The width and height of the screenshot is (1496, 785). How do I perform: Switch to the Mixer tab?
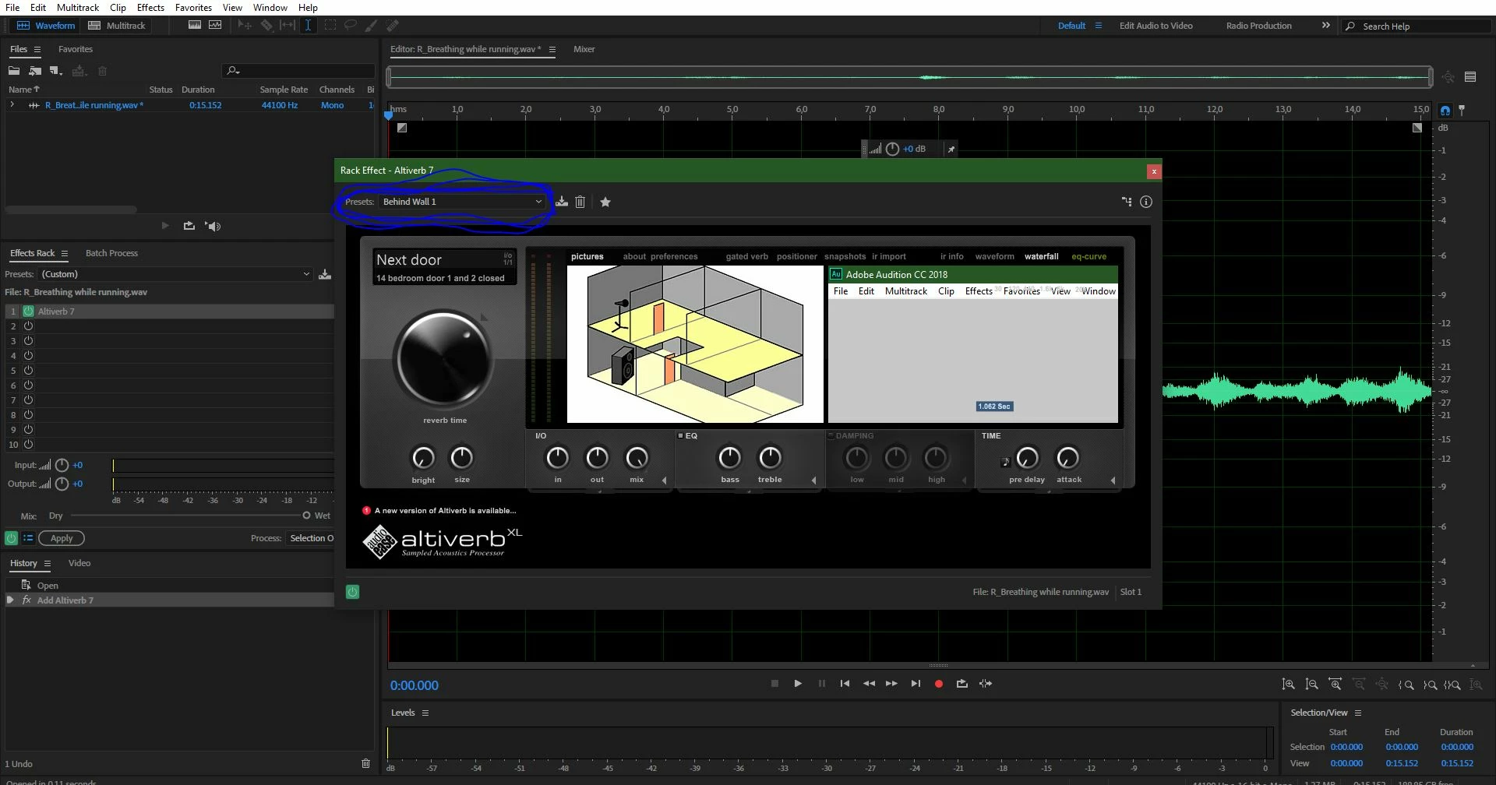(584, 49)
